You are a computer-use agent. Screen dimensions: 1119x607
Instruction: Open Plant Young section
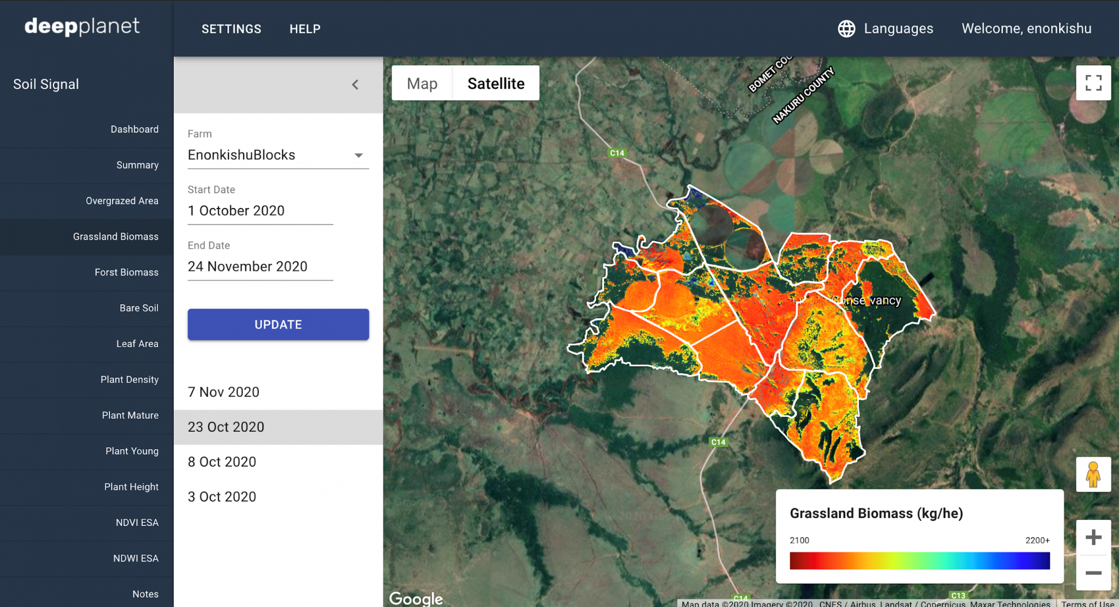point(87,451)
